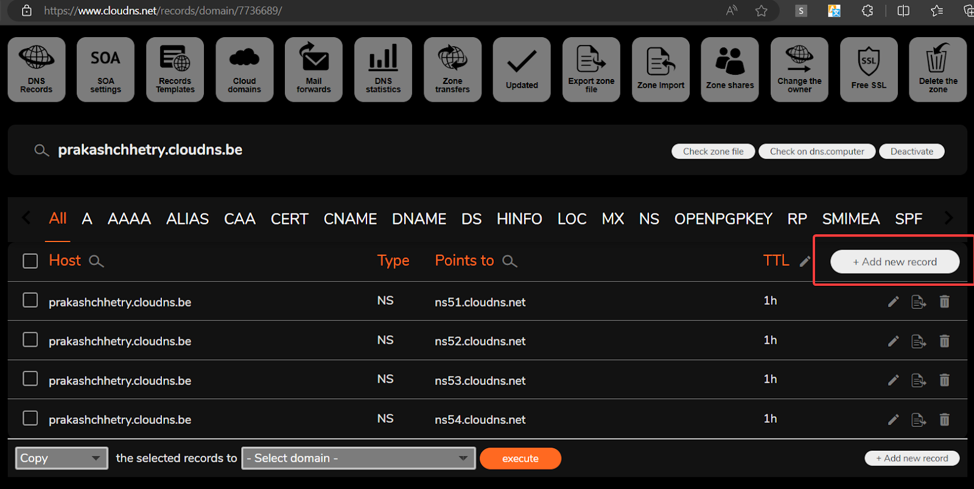The width and height of the screenshot is (974, 489).
Task: Delete the ns52.cloudns.net record
Action: [x=944, y=341]
